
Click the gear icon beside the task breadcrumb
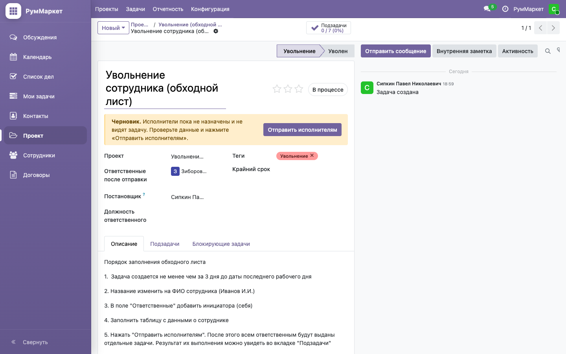click(216, 31)
